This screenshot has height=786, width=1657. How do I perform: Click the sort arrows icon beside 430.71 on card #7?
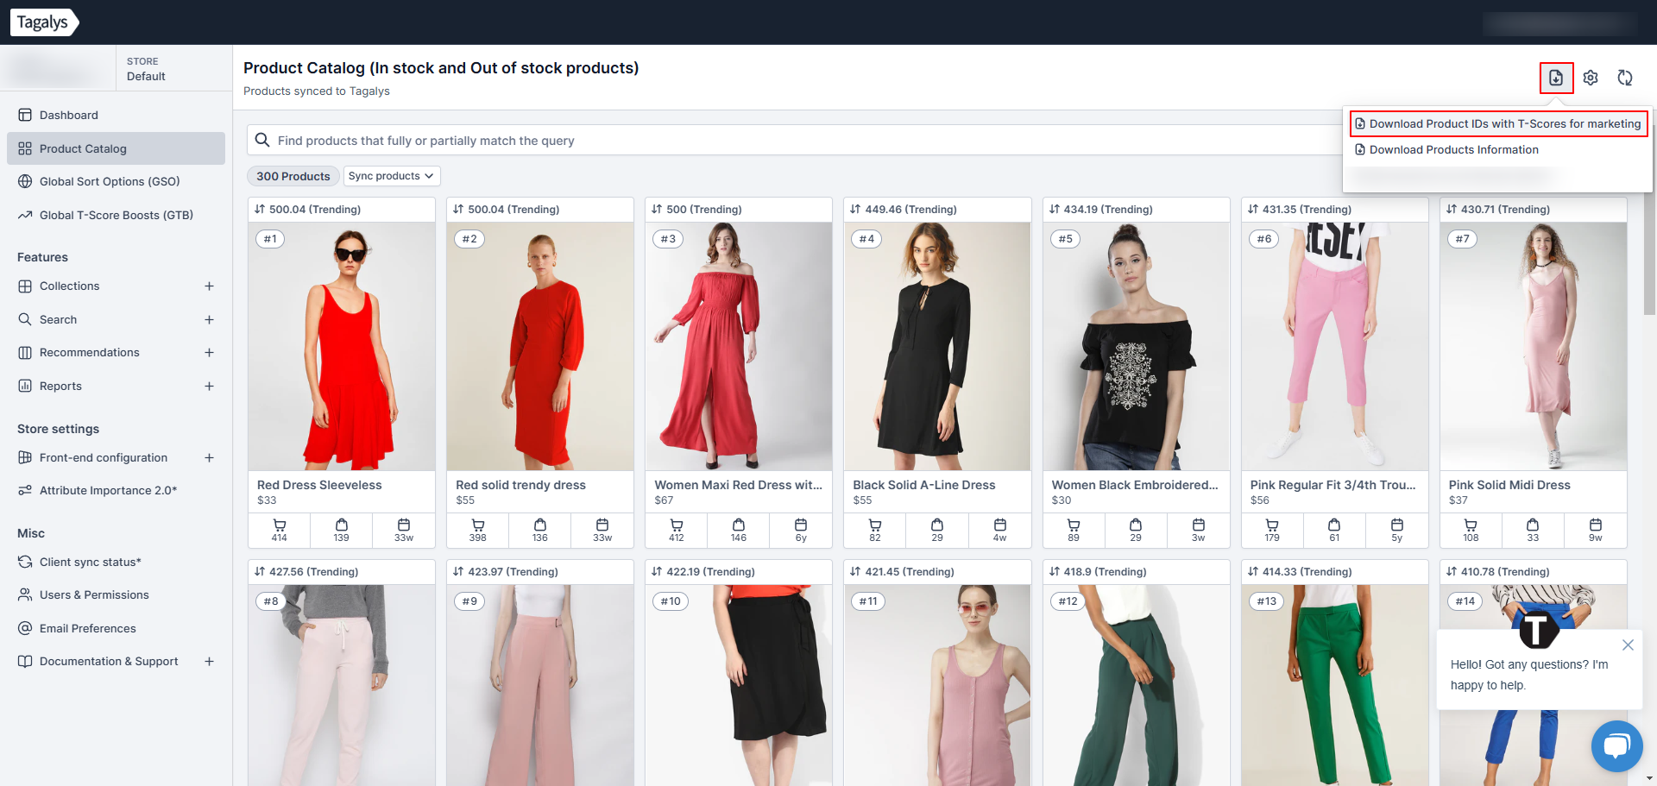[1452, 209]
